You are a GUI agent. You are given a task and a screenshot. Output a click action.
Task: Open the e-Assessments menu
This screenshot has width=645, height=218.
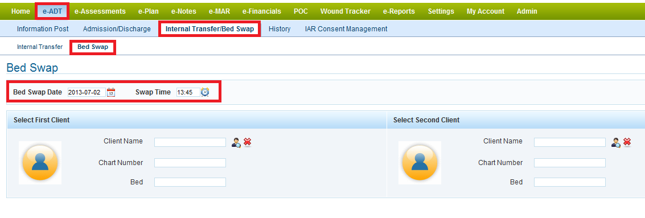pyautogui.click(x=100, y=11)
